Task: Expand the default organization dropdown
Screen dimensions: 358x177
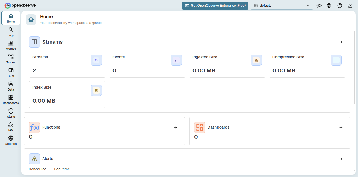Action: (x=282, y=6)
